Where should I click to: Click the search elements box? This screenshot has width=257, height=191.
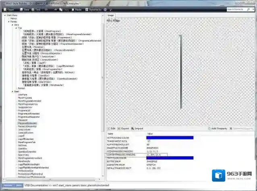coord(241,8)
